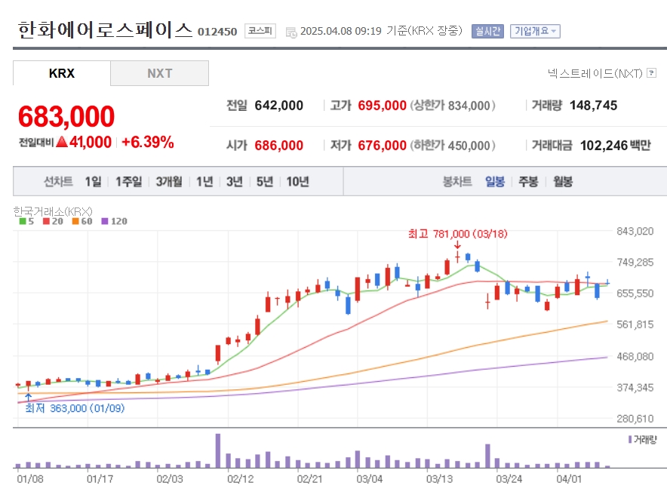667x498 pixels.
Task: Click the 거래량 volume legend label
Action: click(x=643, y=440)
